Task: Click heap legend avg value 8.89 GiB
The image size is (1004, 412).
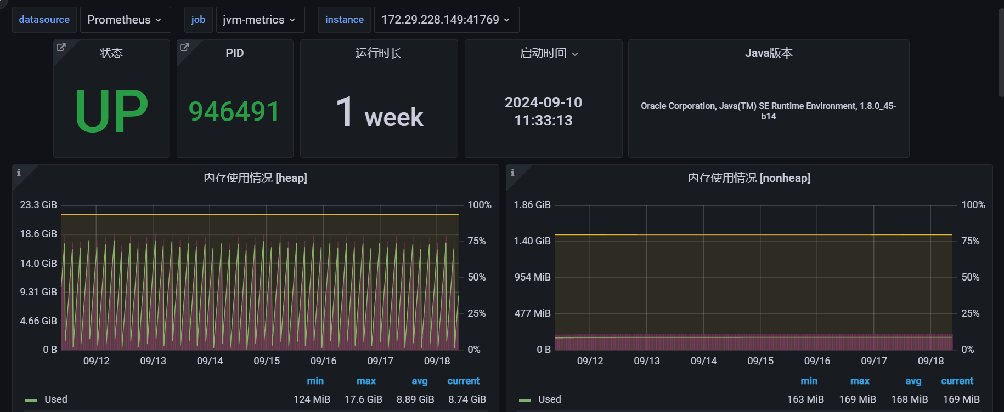Action: pos(415,399)
